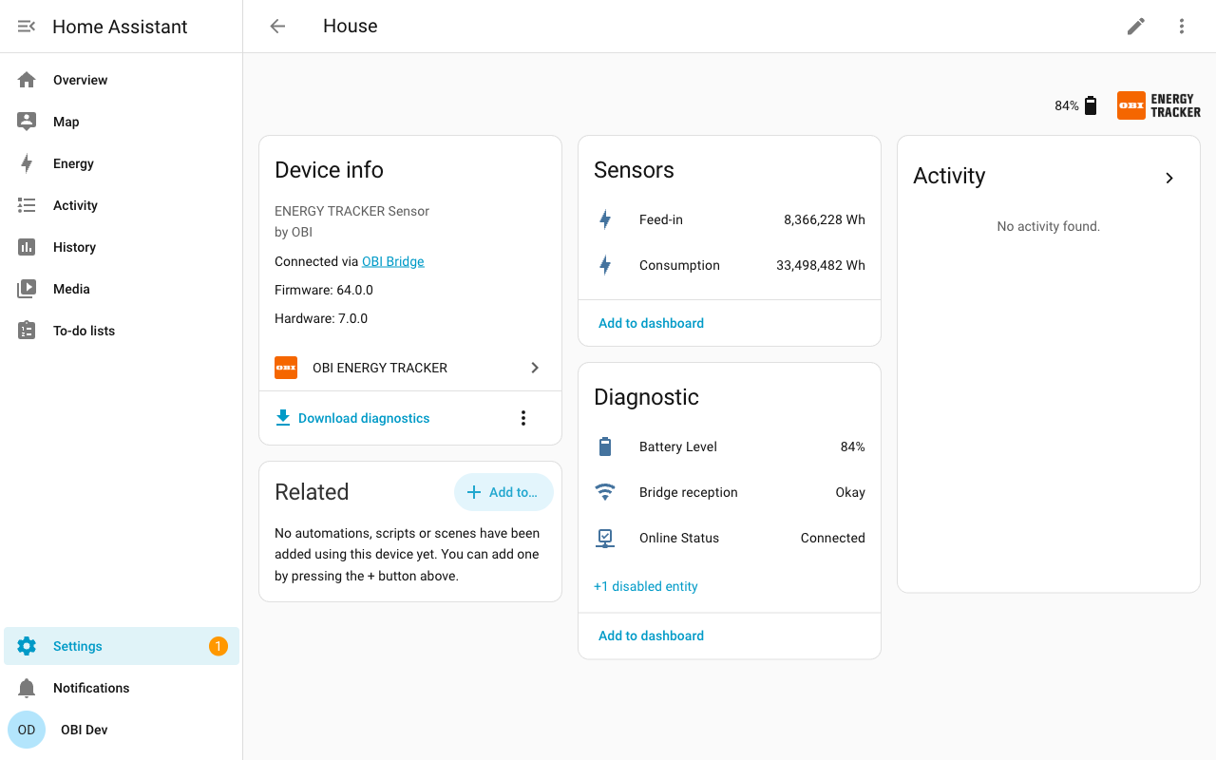Viewport: 1216px width, 760px height.
Task: Click the Consumption lightning icon
Action: tap(605, 265)
